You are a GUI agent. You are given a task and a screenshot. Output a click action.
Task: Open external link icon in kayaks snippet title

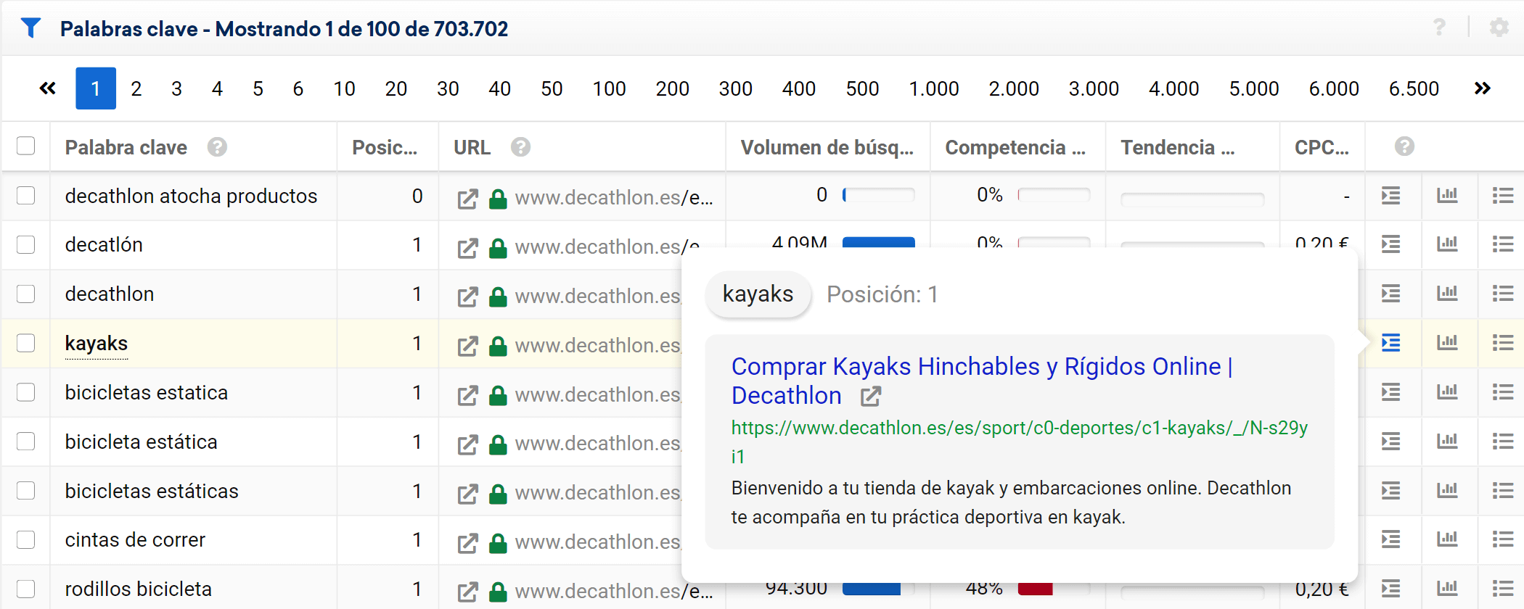pyautogui.click(x=870, y=397)
